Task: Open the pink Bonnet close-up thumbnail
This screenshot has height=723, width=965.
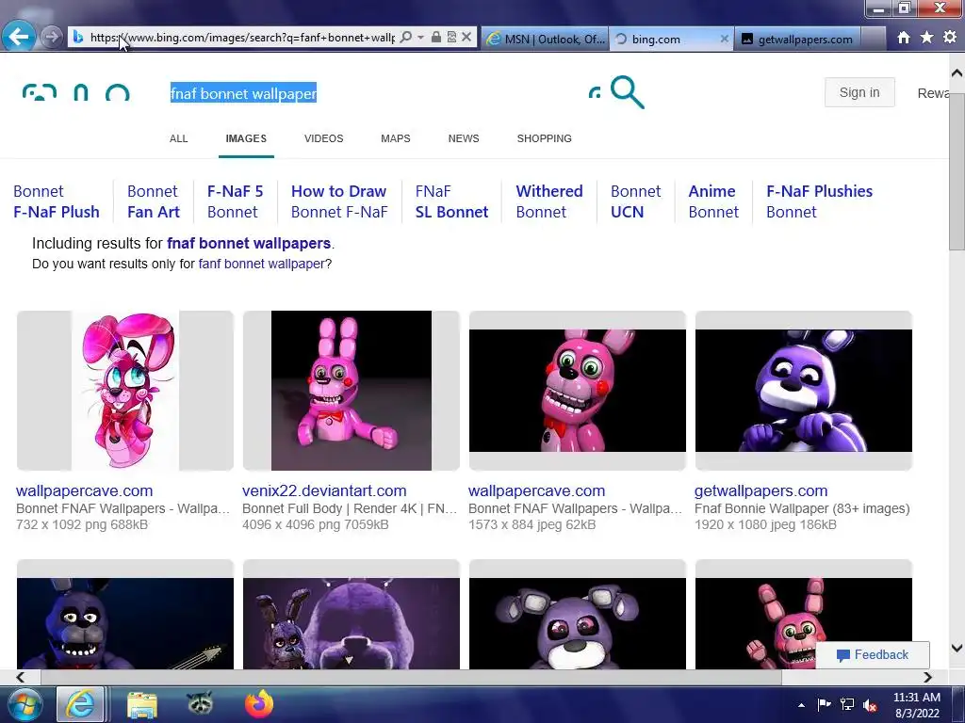Action: click(578, 391)
